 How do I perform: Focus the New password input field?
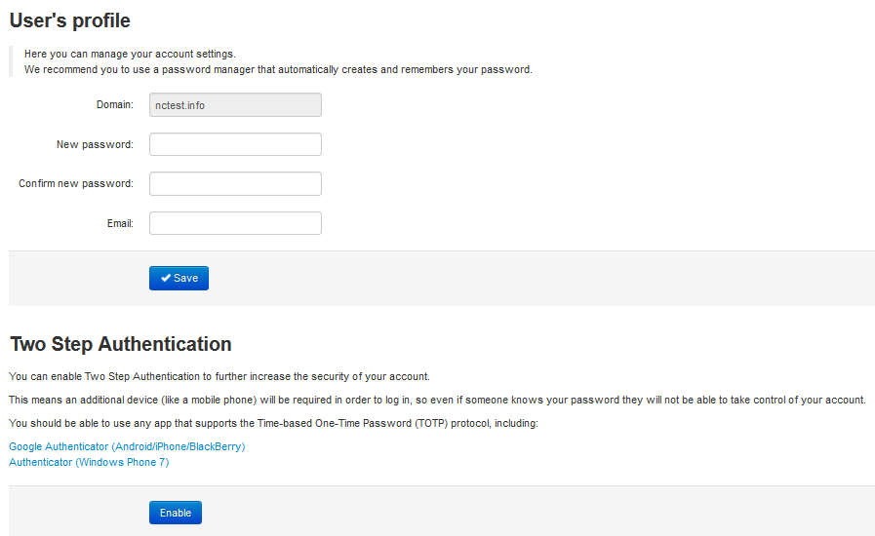coord(235,144)
